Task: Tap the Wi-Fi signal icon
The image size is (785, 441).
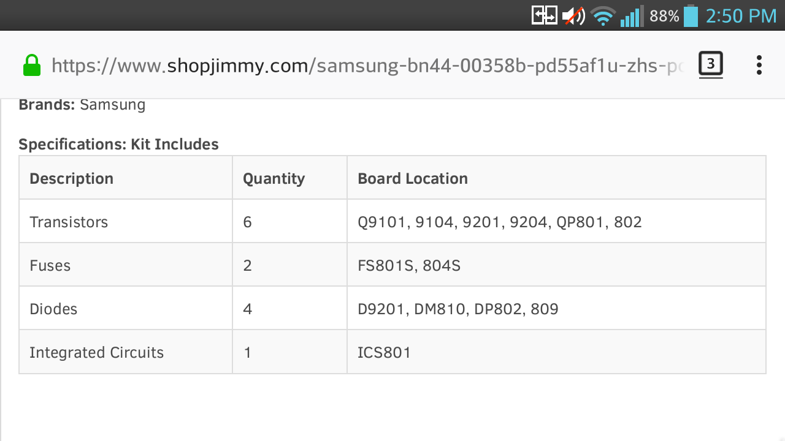Action: click(603, 16)
